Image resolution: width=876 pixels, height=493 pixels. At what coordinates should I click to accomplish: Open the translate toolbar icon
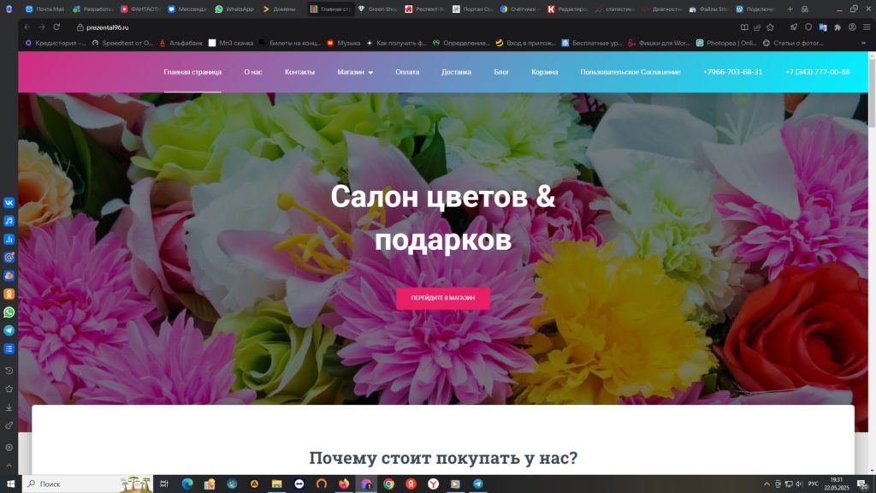[x=822, y=27]
